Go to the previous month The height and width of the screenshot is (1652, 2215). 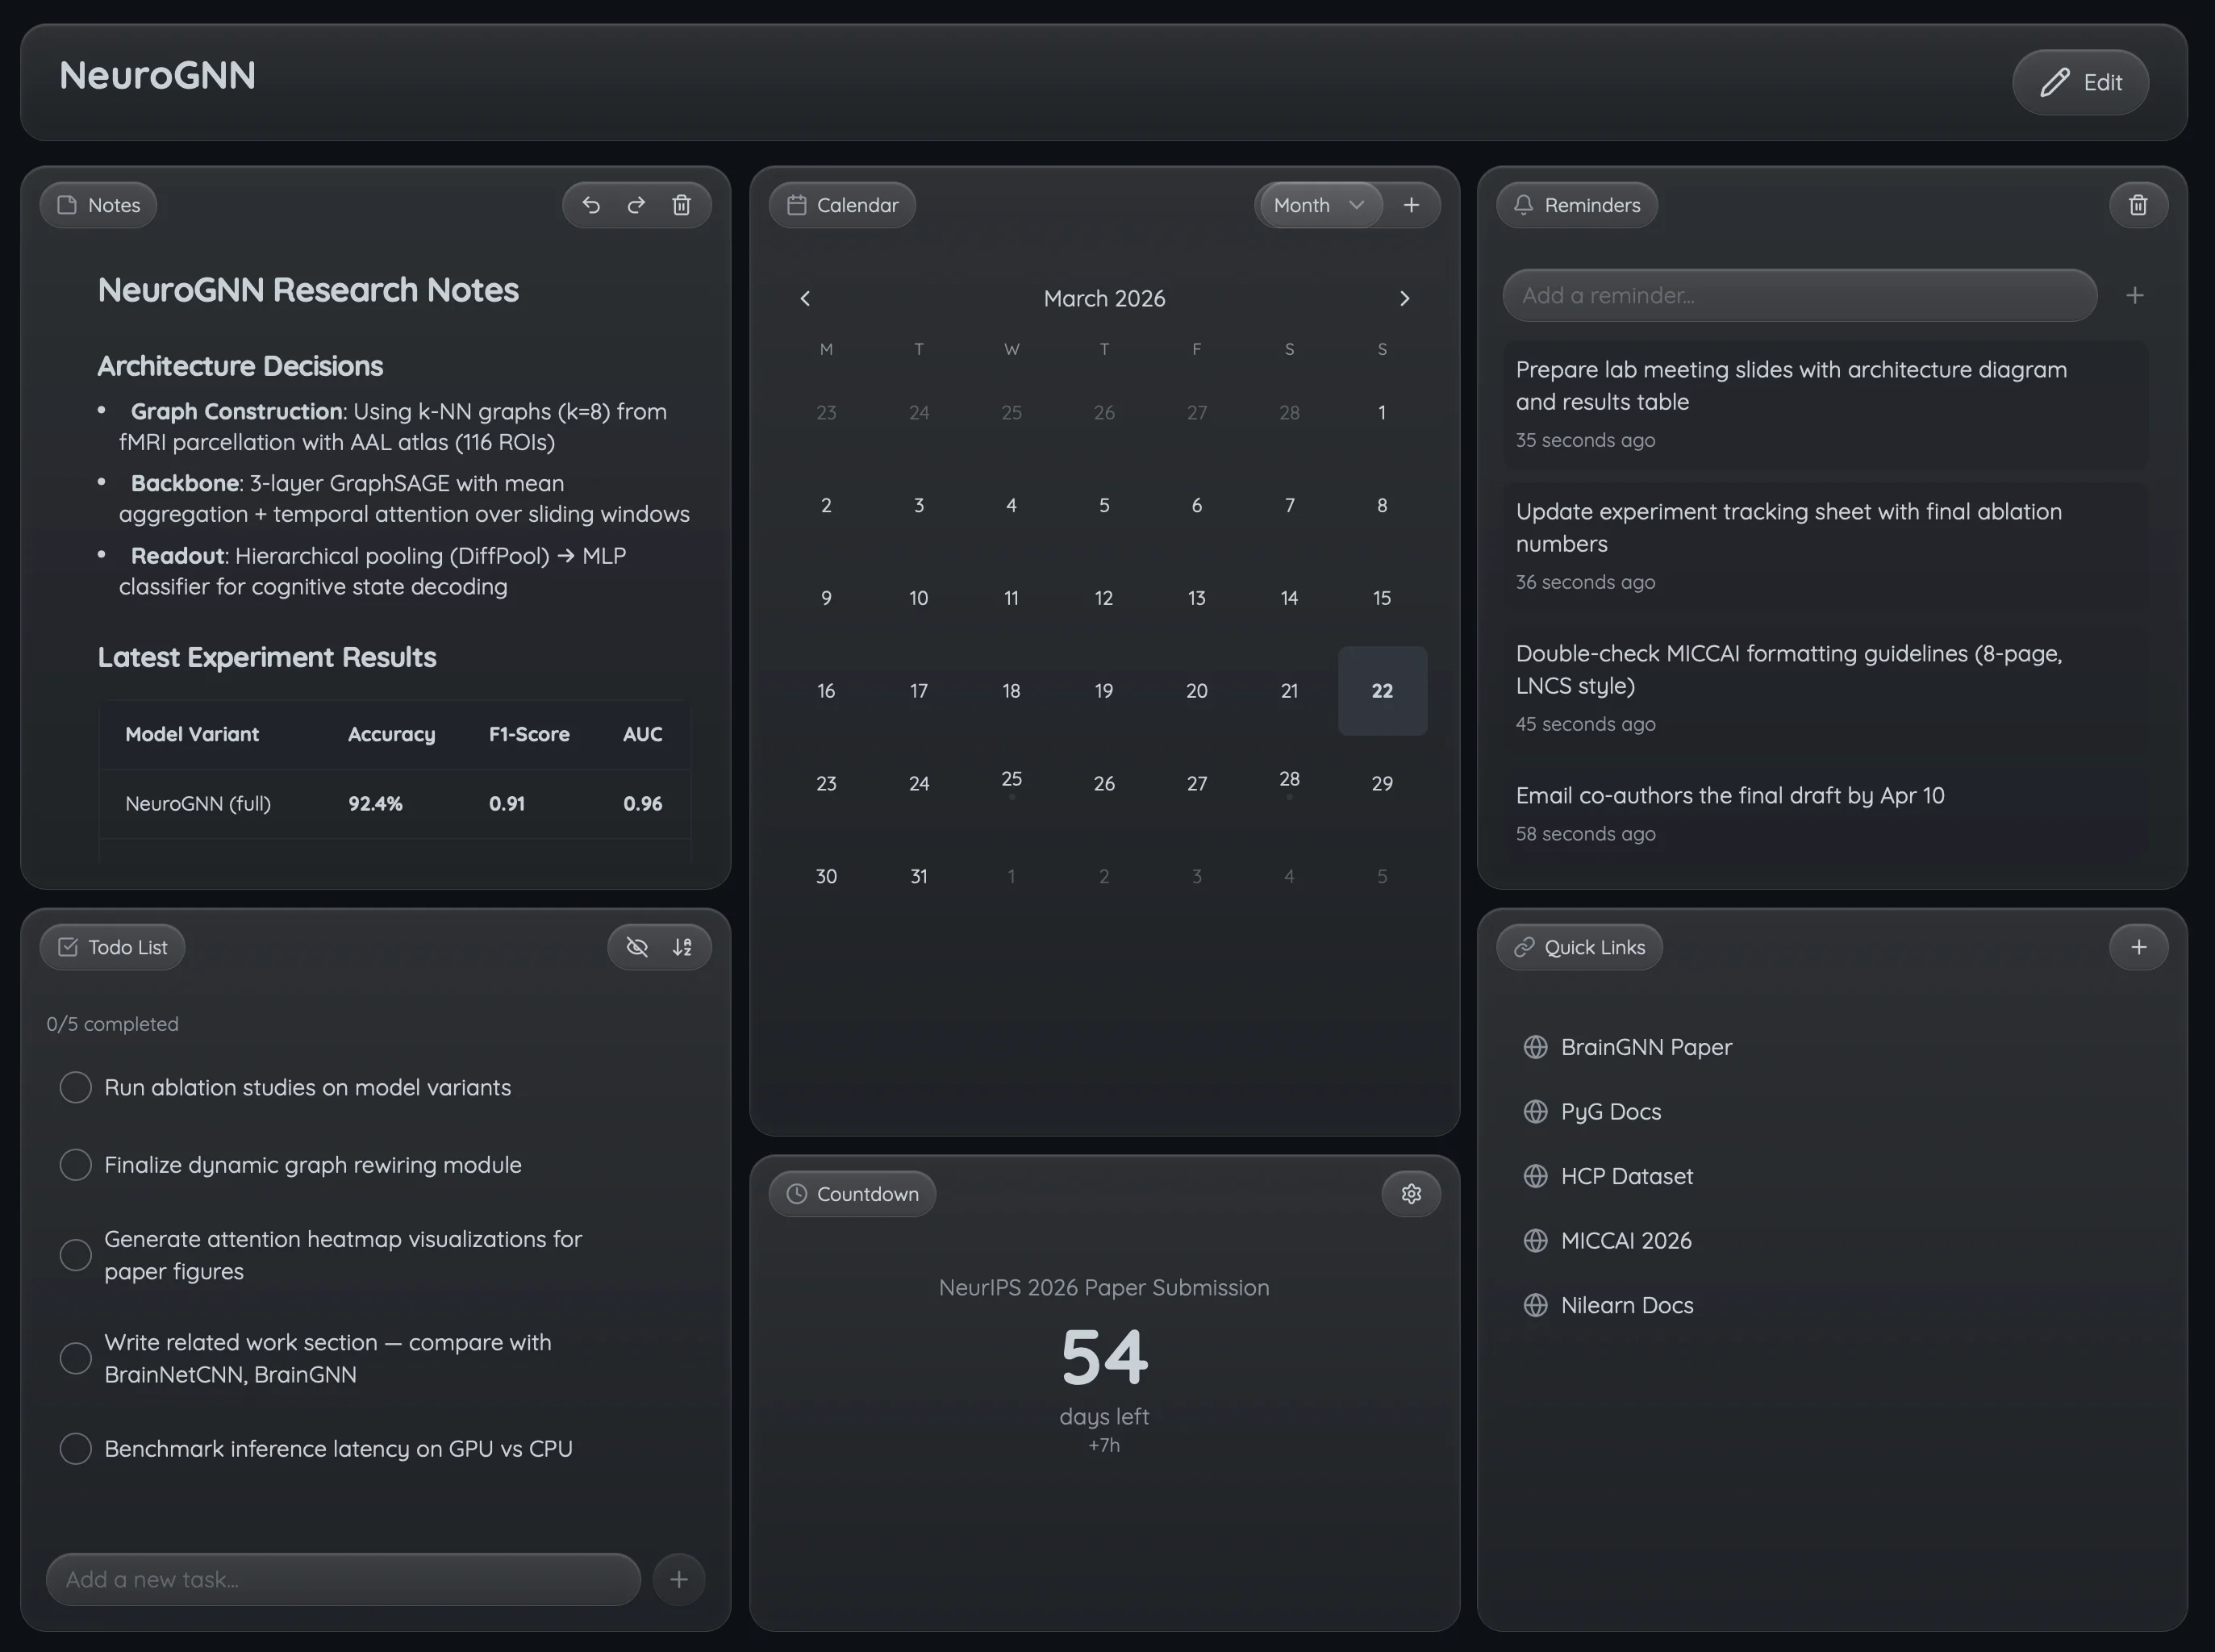[x=806, y=298]
